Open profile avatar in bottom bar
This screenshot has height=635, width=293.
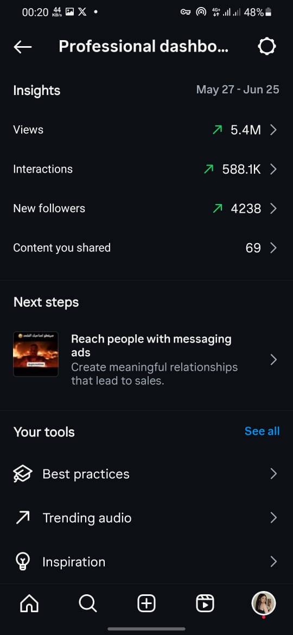click(x=264, y=604)
